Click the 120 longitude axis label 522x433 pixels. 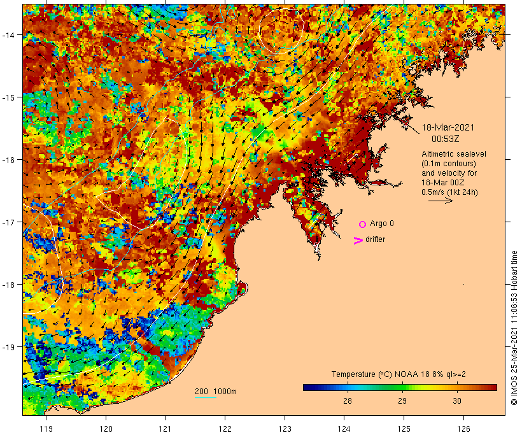coord(106,429)
